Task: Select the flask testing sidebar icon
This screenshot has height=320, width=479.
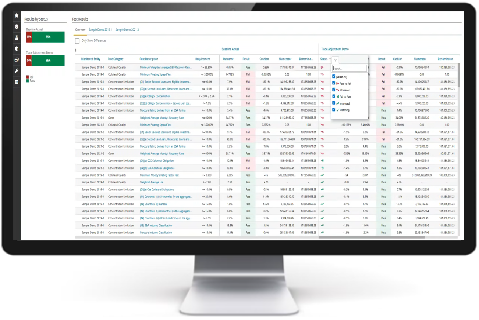Action: 17,38
